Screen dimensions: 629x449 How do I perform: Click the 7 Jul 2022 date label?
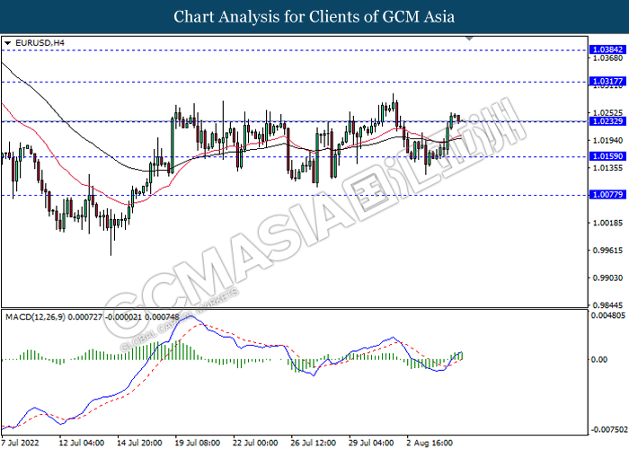(20, 443)
